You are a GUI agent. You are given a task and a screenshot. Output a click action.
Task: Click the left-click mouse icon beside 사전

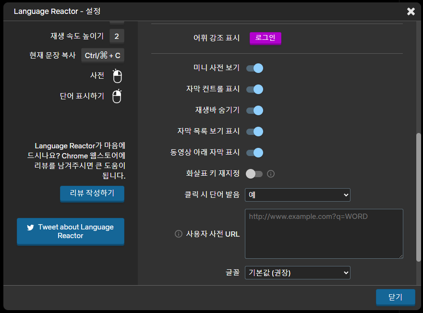point(117,76)
